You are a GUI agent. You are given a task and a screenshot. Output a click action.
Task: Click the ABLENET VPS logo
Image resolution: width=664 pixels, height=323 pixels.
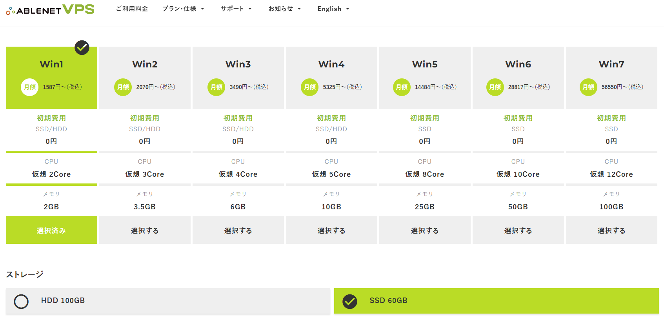[x=50, y=9]
